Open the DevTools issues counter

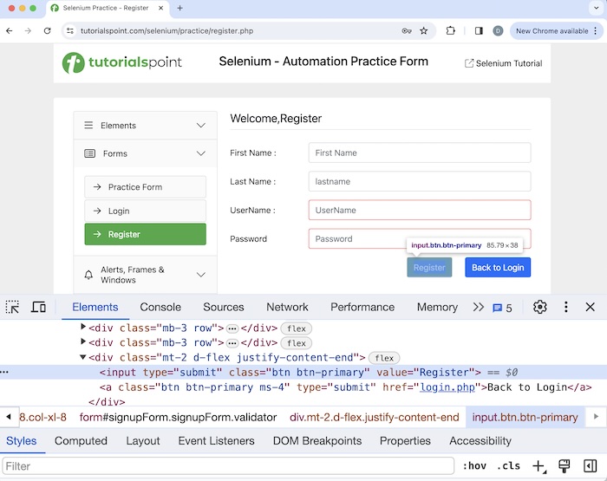tap(502, 308)
